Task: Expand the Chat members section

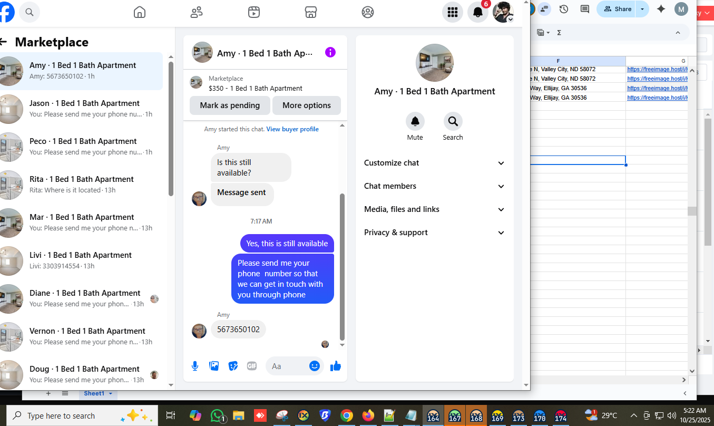Action: 434,186
